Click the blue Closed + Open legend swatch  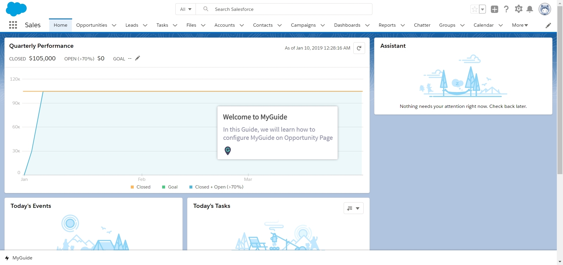[191, 187]
